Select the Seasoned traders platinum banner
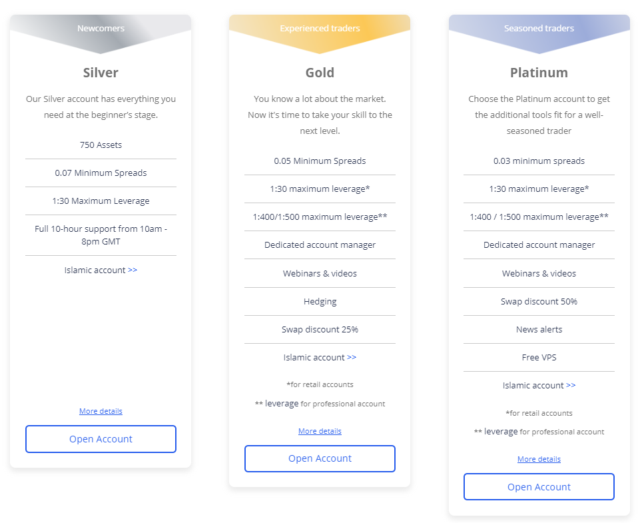The image size is (644, 523). pos(539,34)
